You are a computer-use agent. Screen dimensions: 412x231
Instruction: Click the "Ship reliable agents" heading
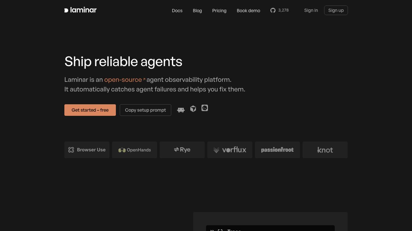(123, 61)
